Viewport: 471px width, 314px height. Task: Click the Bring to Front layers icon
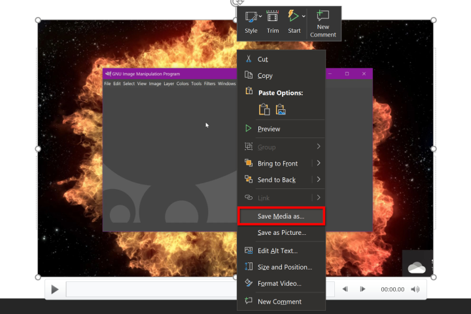pos(249,163)
